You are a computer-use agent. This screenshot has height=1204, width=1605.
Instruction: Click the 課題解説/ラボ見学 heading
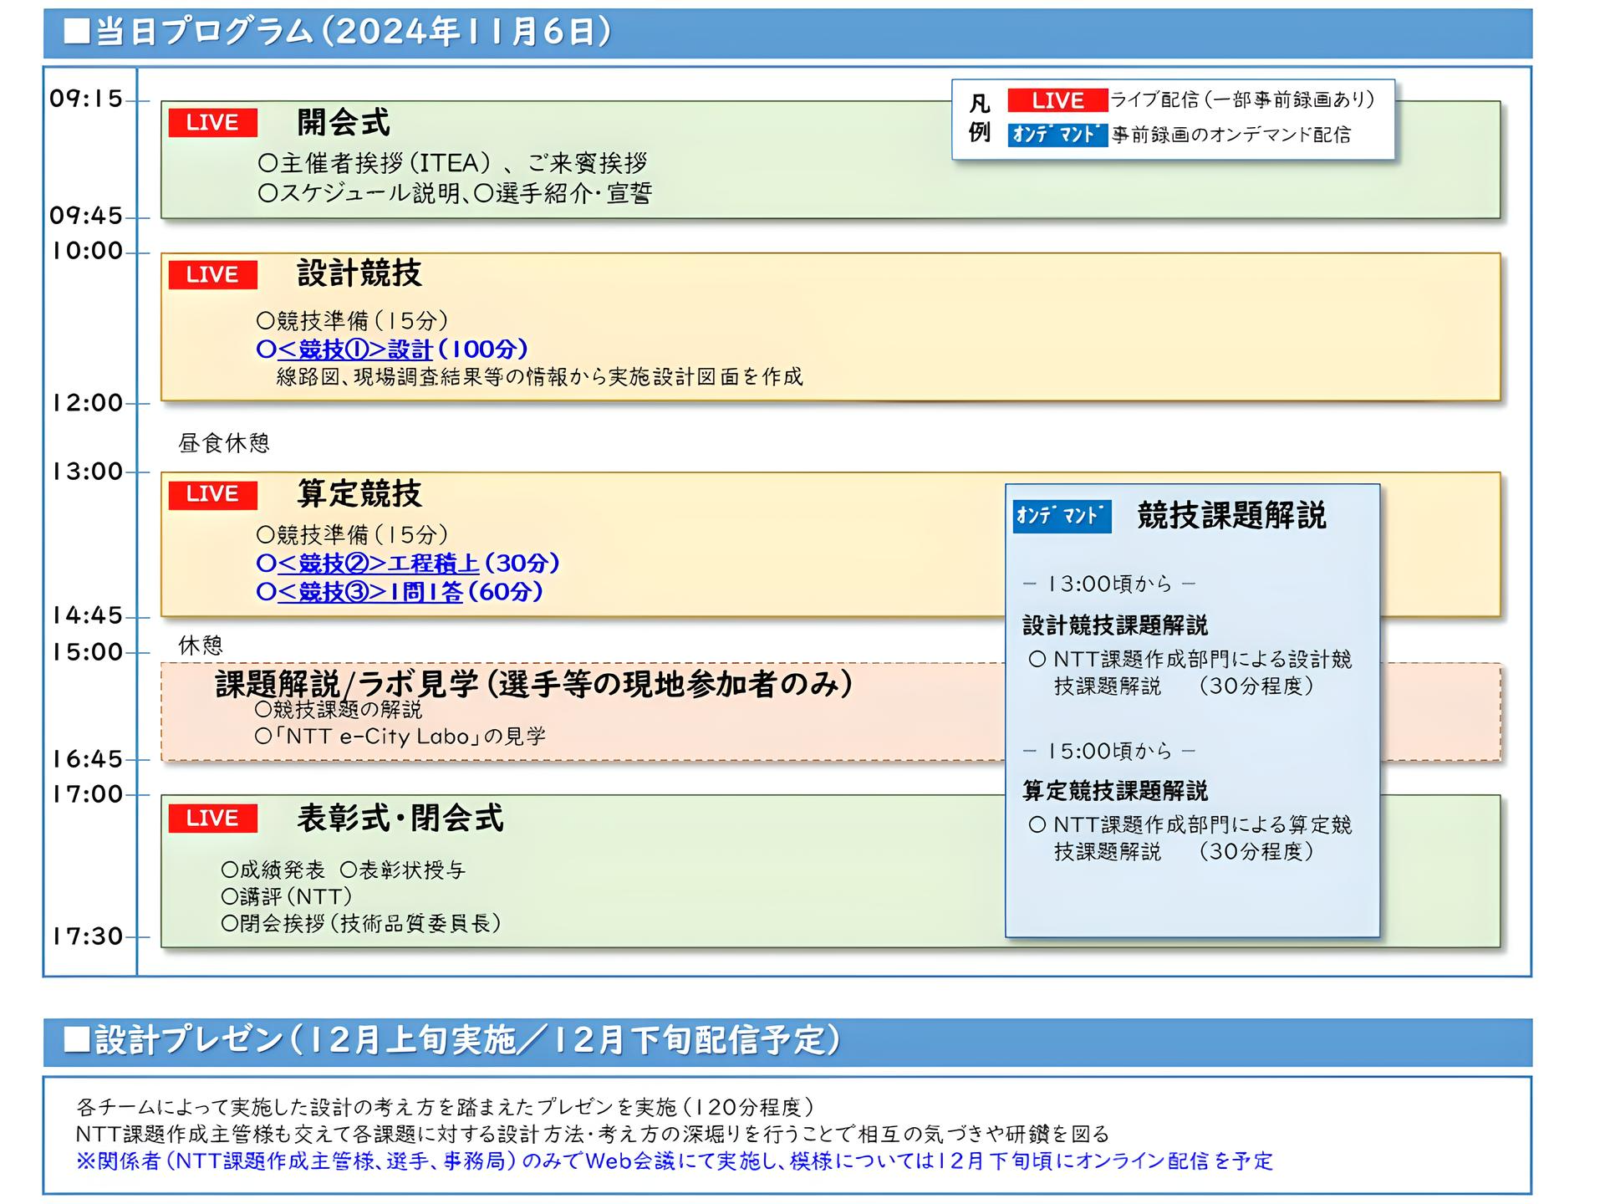coord(535,684)
